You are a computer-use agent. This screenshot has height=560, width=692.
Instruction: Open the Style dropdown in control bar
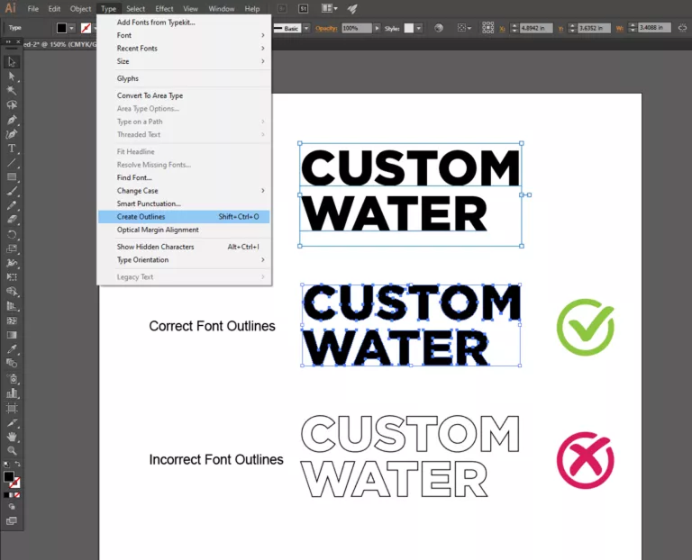[420, 28]
